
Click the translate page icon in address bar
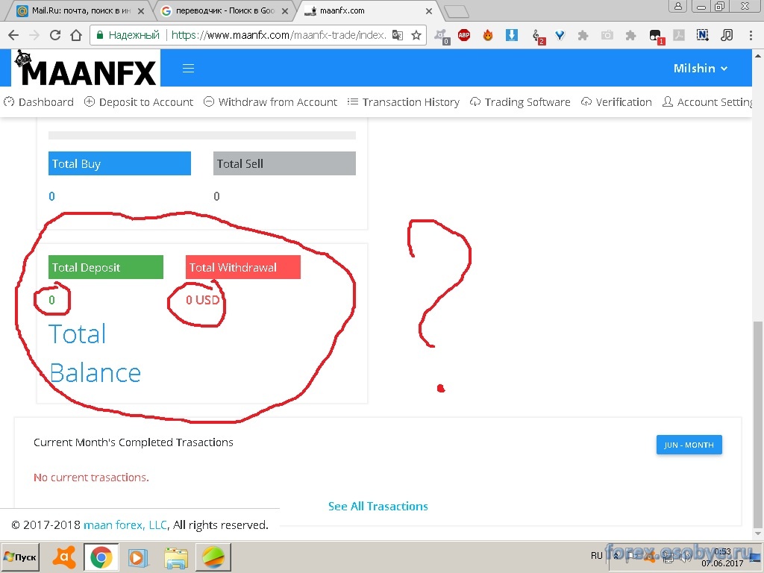(x=398, y=35)
